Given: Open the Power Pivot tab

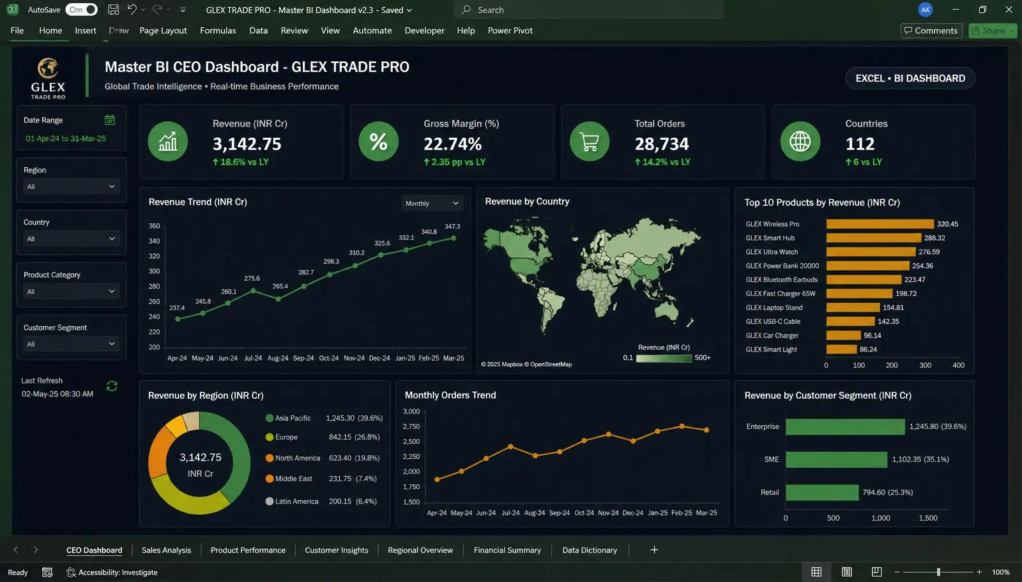Looking at the screenshot, I should 510,31.
